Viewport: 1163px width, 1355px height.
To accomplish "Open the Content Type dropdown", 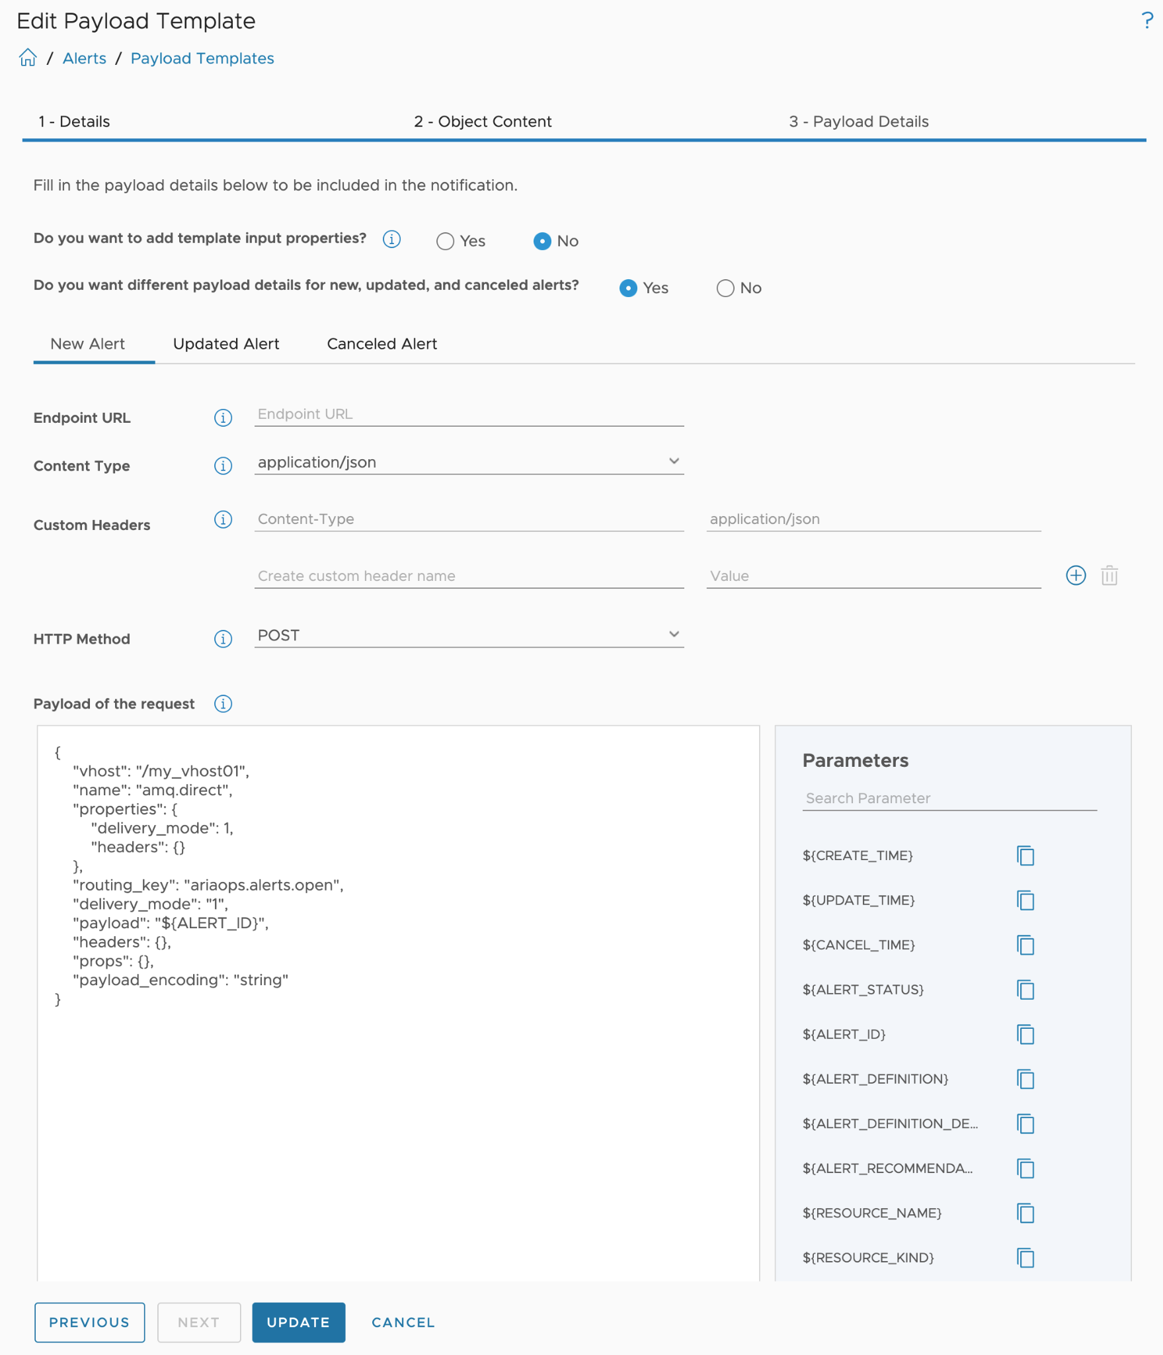I will tap(469, 462).
